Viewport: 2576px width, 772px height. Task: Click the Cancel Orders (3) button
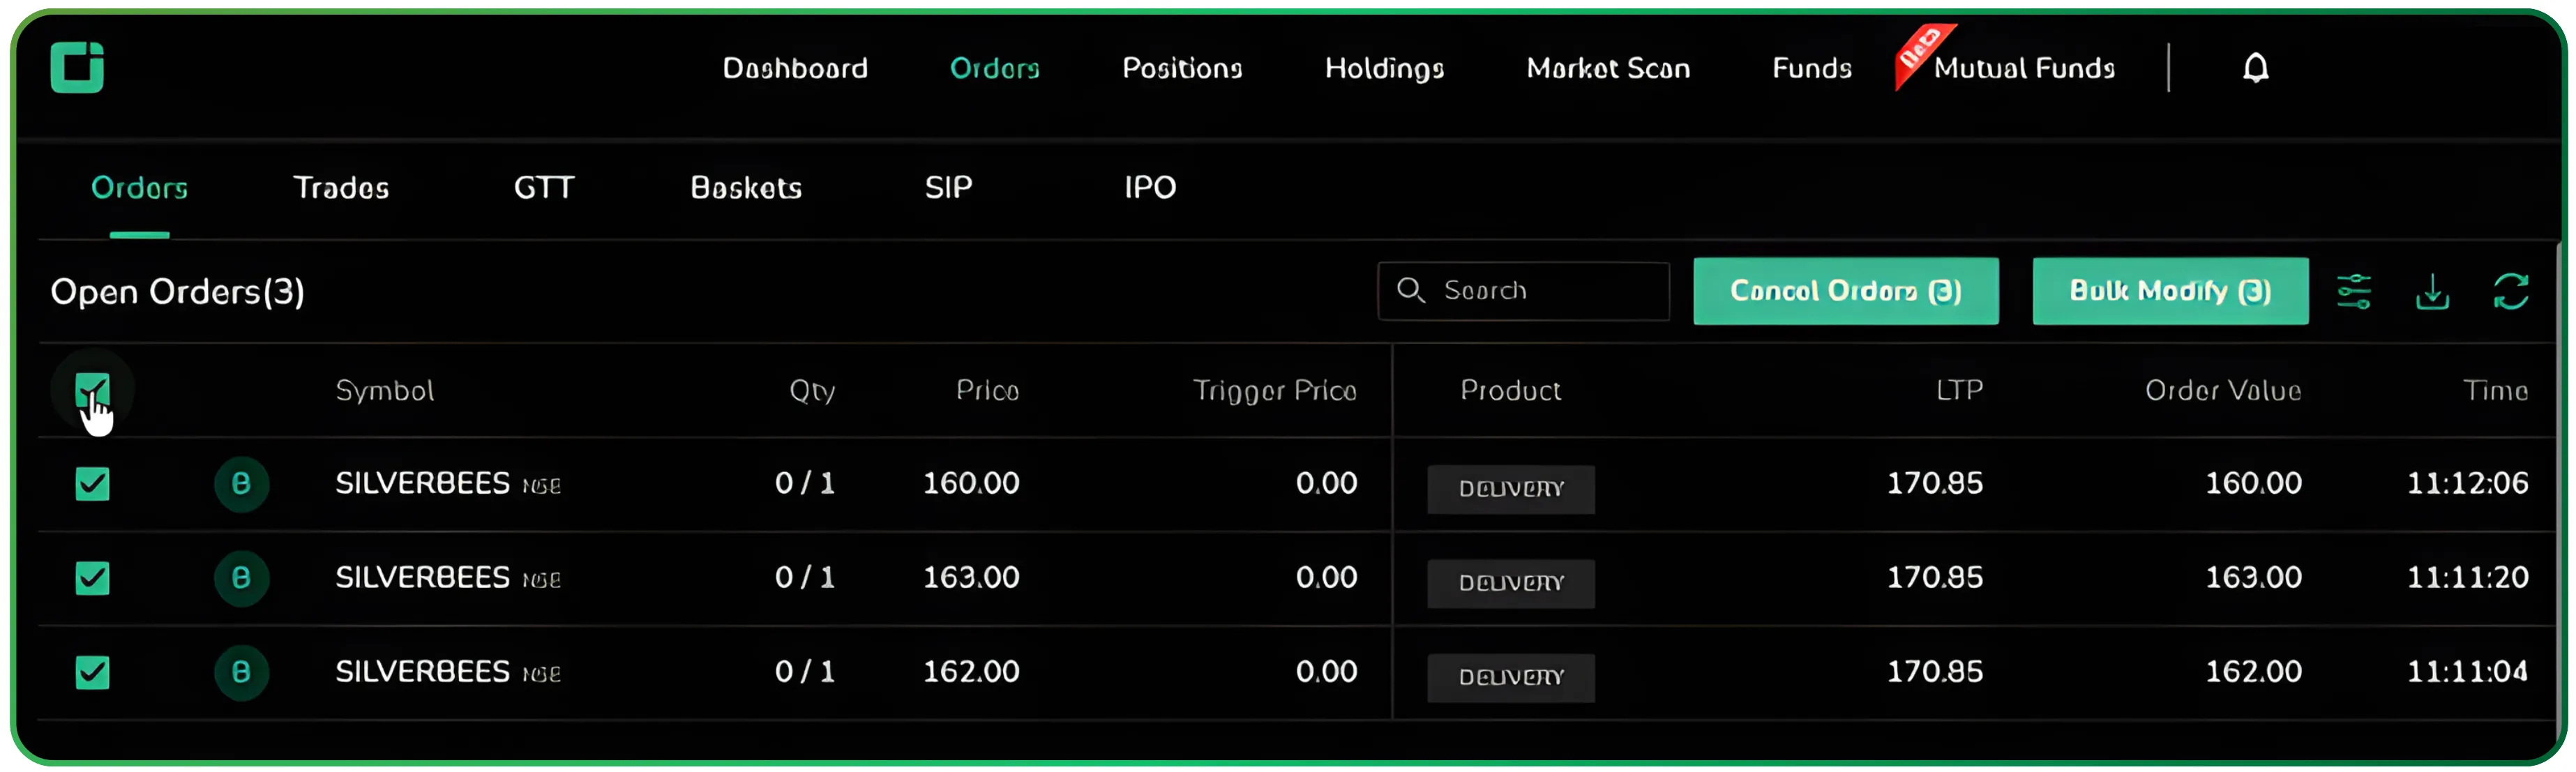click(1846, 291)
